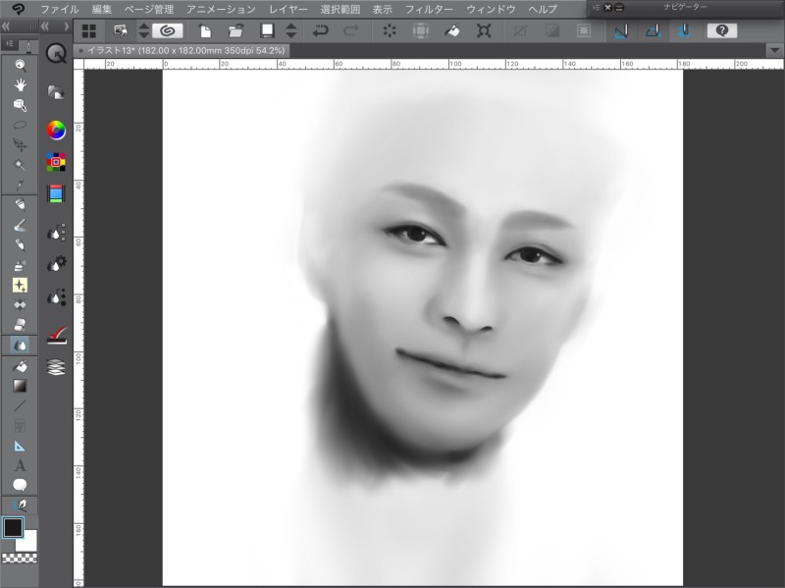Open the ヘルプ menu
The width and height of the screenshot is (785, 588).
pyautogui.click(x=543, y=9)
